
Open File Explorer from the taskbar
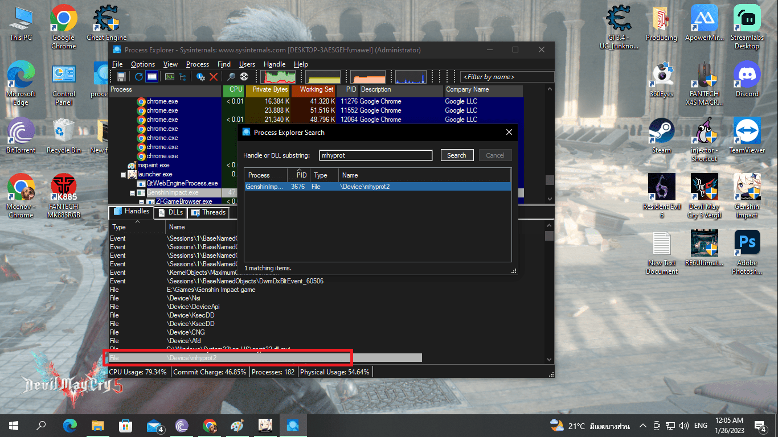[98, 426]
